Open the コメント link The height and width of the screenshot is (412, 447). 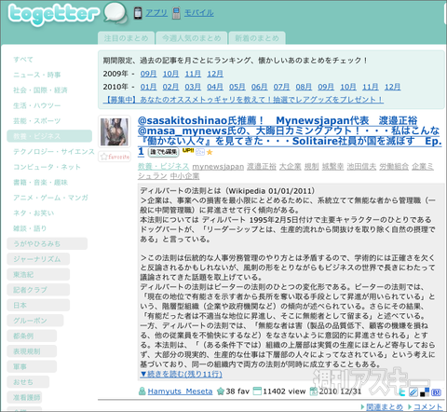(427, 406)
